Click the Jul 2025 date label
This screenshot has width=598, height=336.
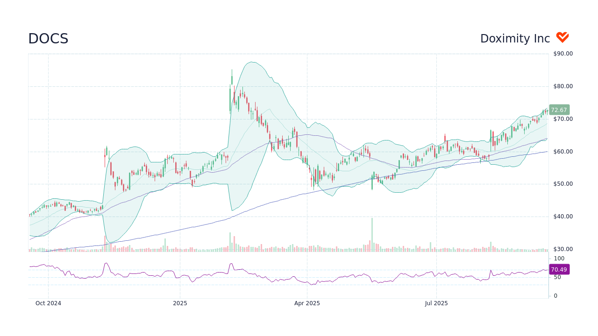(x=437, y=303)
